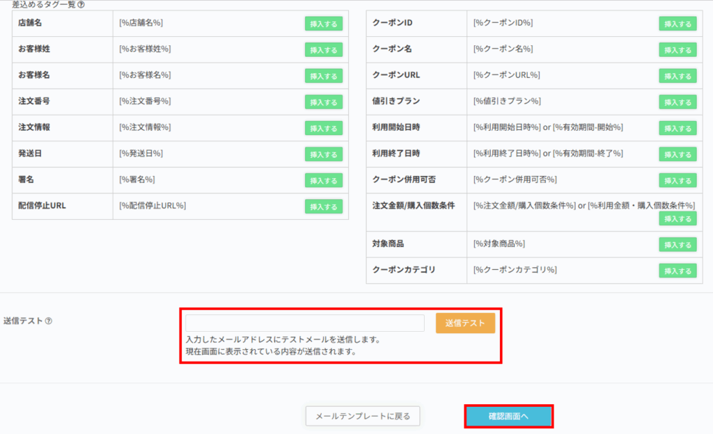This screenshot has height=434, width=713.
Task: Insert the 署名 tag
Action: click(323, 180)
